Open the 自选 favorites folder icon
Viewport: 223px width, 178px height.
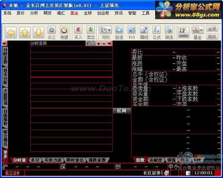coord(119,33)
